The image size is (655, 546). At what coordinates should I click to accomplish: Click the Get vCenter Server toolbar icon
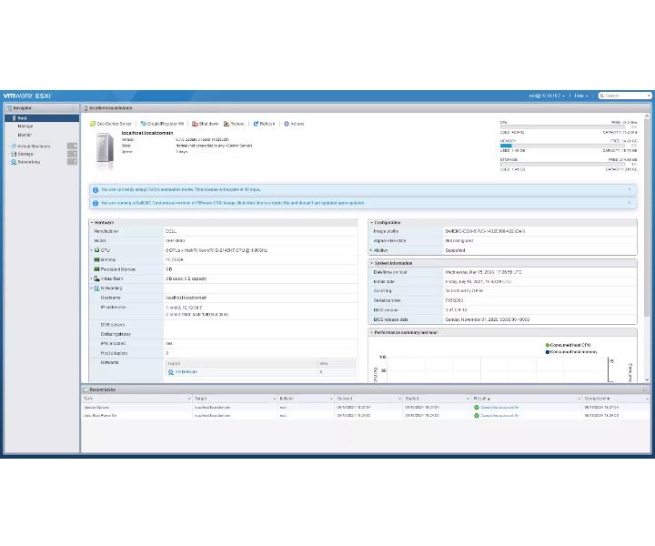92,124
